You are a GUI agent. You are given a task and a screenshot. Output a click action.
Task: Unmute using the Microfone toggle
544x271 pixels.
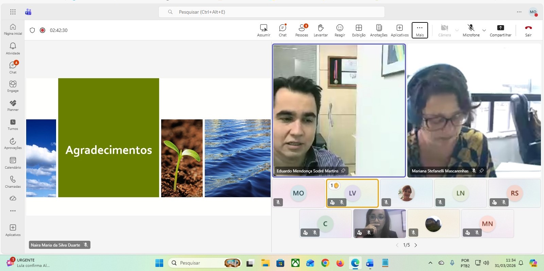pyautogui.click(x=471, y=30)
